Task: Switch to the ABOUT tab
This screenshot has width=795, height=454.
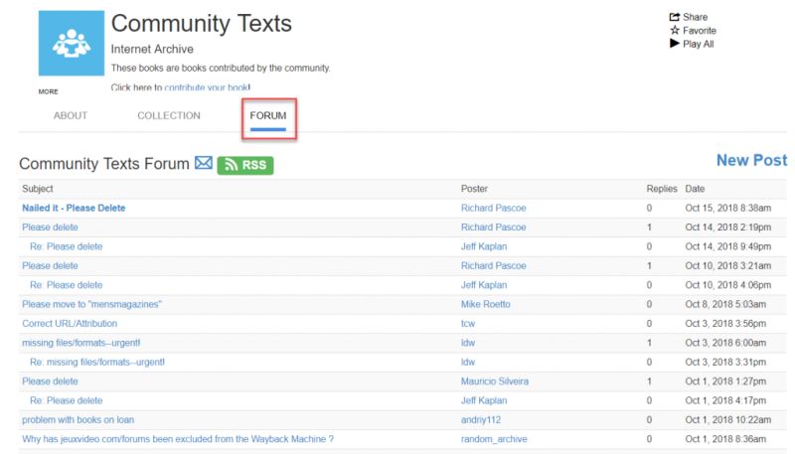Action: (71, 115)
